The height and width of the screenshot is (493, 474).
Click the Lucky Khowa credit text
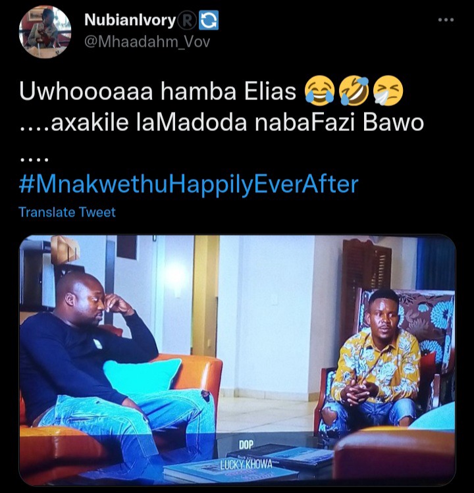[246, 465]
